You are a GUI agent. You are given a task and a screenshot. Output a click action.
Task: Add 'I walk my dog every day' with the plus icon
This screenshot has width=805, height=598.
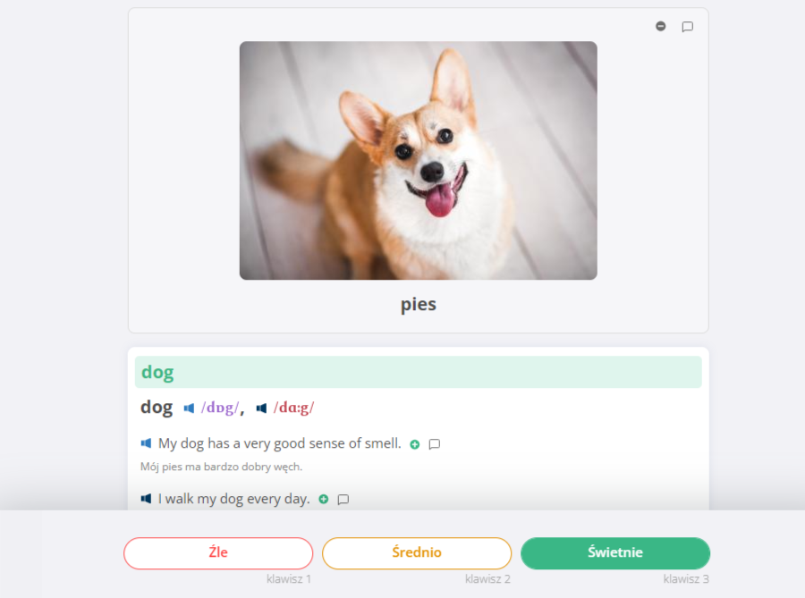(x=324, y=499)
